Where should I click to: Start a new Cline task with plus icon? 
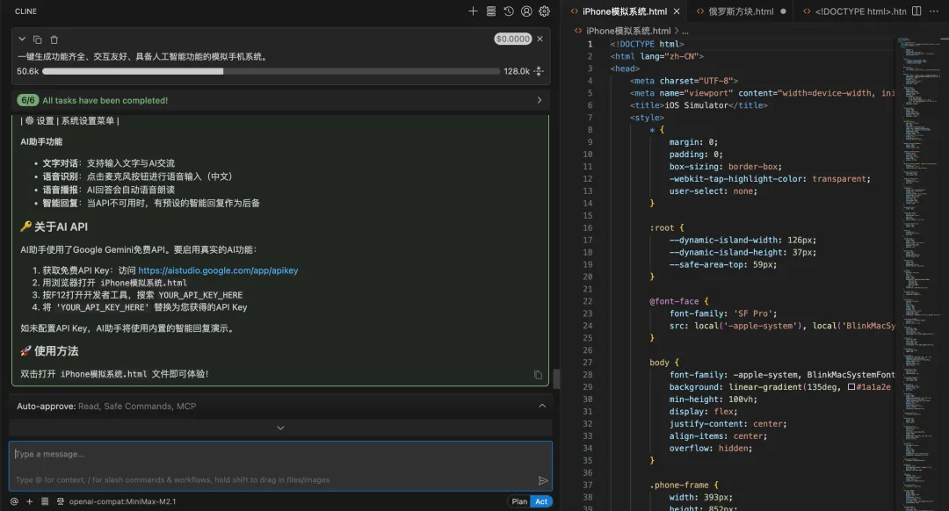pyautogui.click(x=473, y=11)
